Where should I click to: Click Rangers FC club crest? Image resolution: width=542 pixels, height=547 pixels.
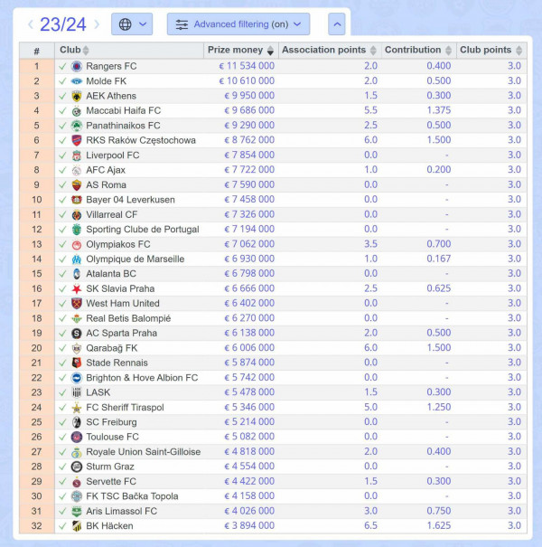77,66
